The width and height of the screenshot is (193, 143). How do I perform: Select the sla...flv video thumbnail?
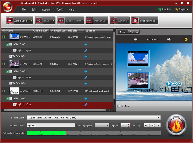tap(14, 91)
